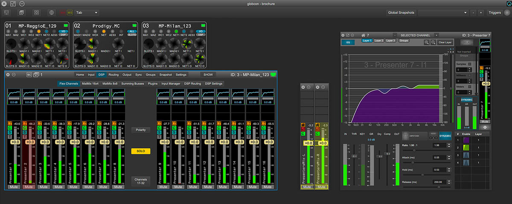This screenshot has width=512, height=204.
Task: Open the Tab dropdown in top toolbar
Action: (x=87, y=13)
